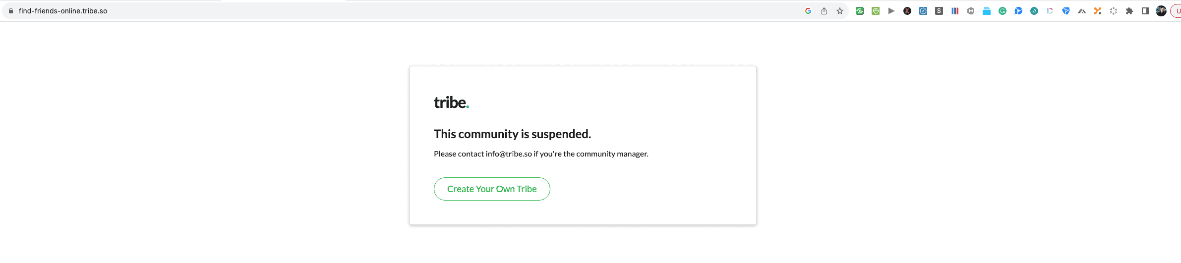
Task: Bookmark this page with the star icon
Action: (x=839, y=11)
